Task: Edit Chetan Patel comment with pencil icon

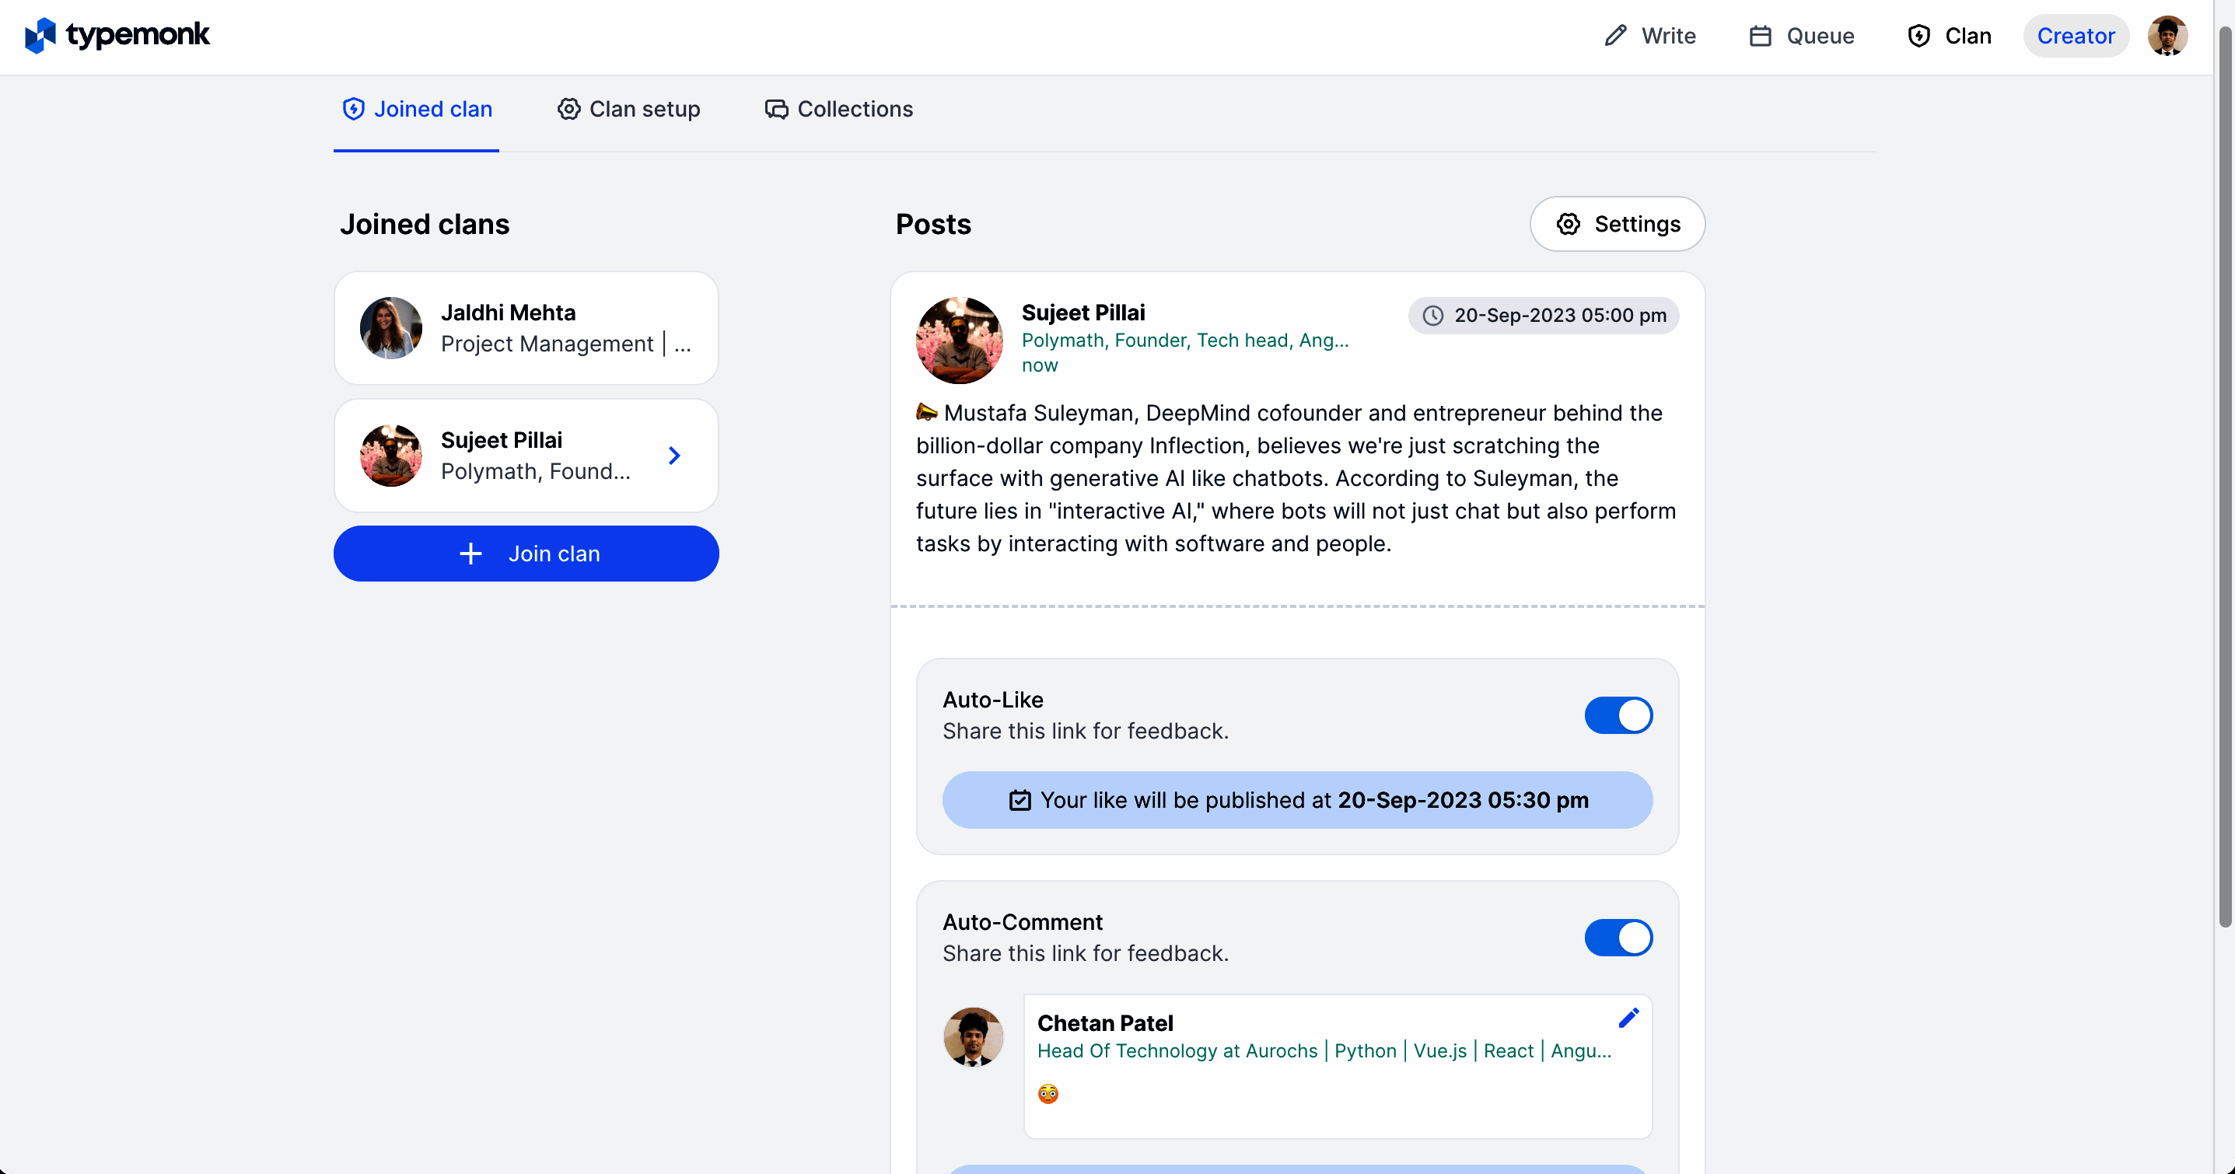Action: coord(1628,1017)
